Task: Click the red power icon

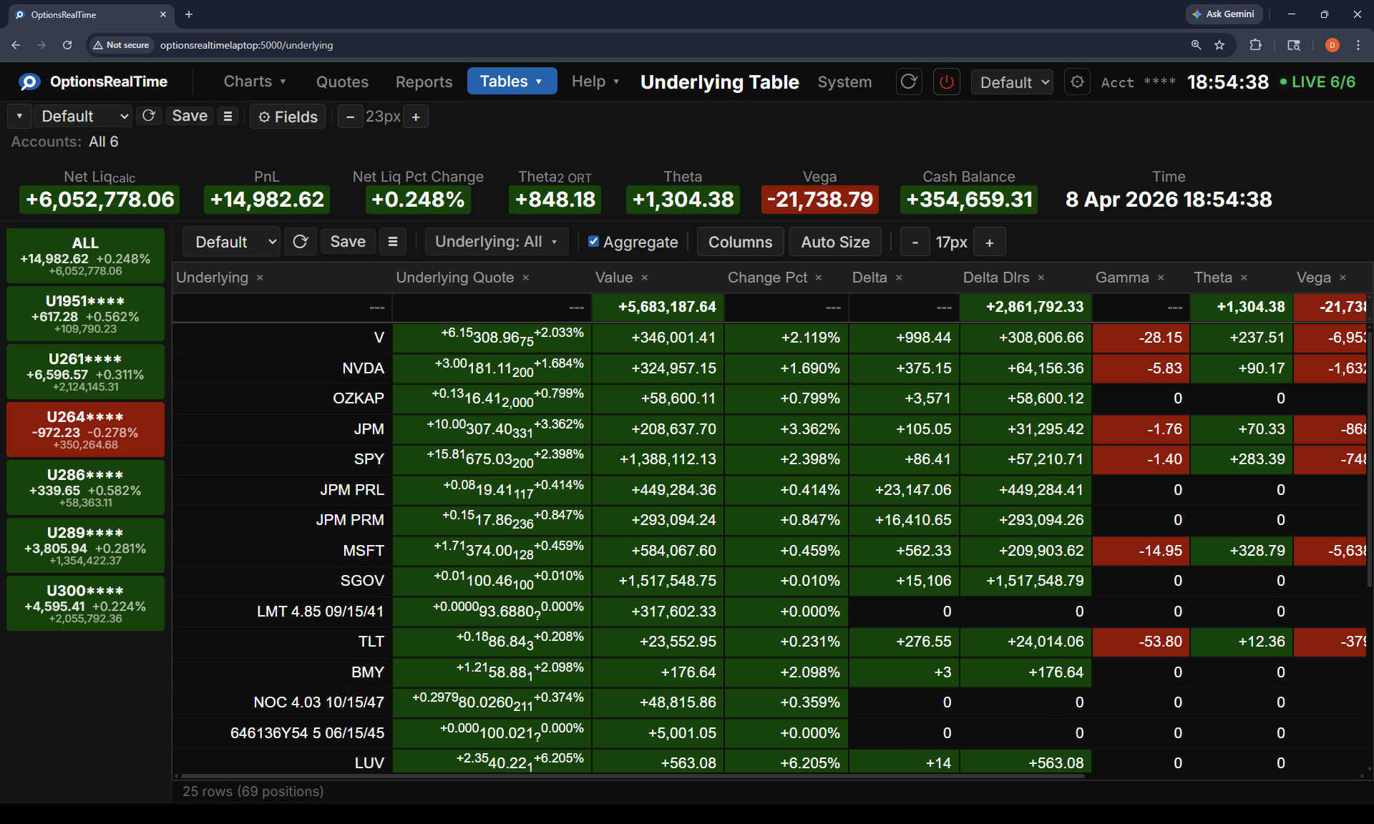Action: point(947,82)
